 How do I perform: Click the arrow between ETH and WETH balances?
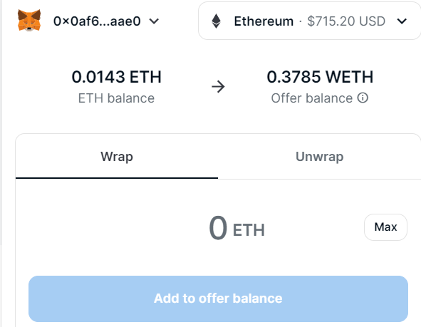[218, 87]
